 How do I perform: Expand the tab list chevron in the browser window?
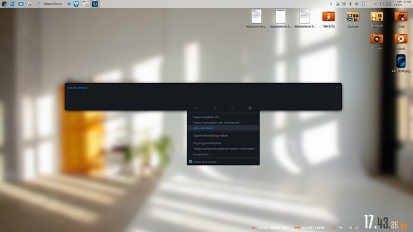pos(337,88)
